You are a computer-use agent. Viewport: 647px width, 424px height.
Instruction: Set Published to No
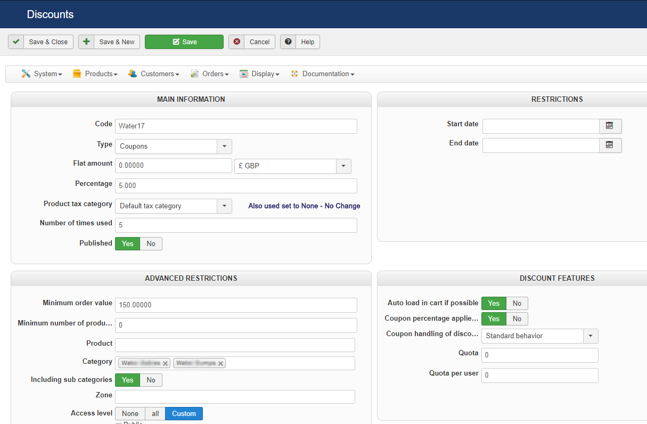coord(151,243)
